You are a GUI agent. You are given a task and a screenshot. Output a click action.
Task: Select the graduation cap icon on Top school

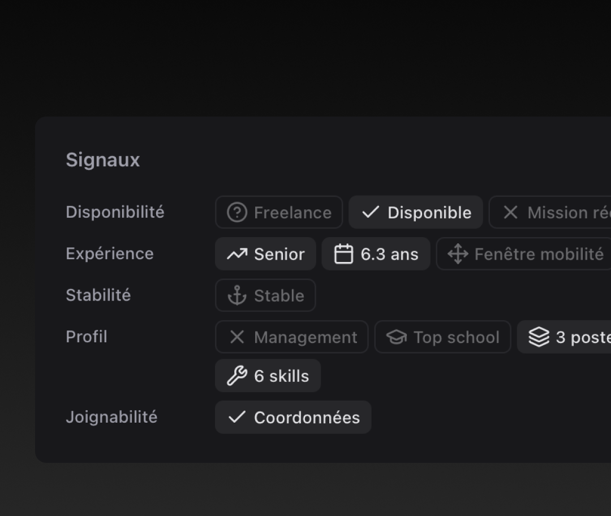coord(397,337)
